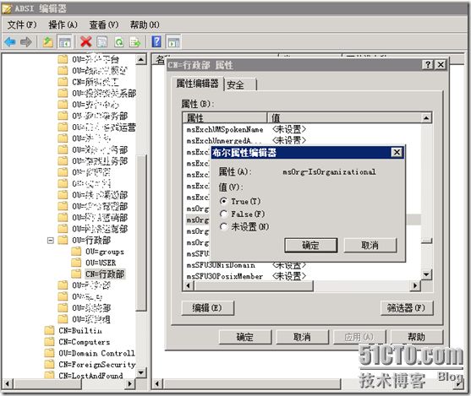
Task: Click the Export list toolbar icon
Action: click(134, 42)
